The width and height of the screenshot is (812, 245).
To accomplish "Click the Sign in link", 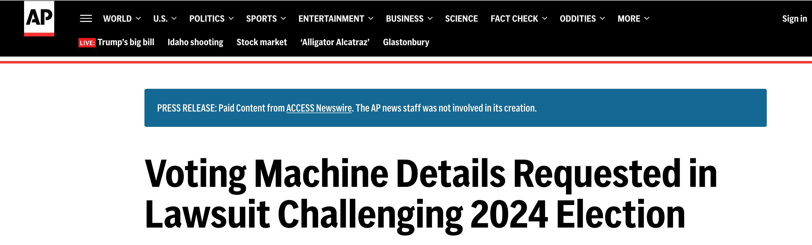I will tap(794, 19).
